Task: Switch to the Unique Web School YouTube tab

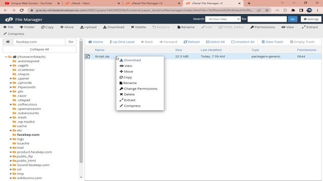Action: pyautogui.click(x=31, y=4)
